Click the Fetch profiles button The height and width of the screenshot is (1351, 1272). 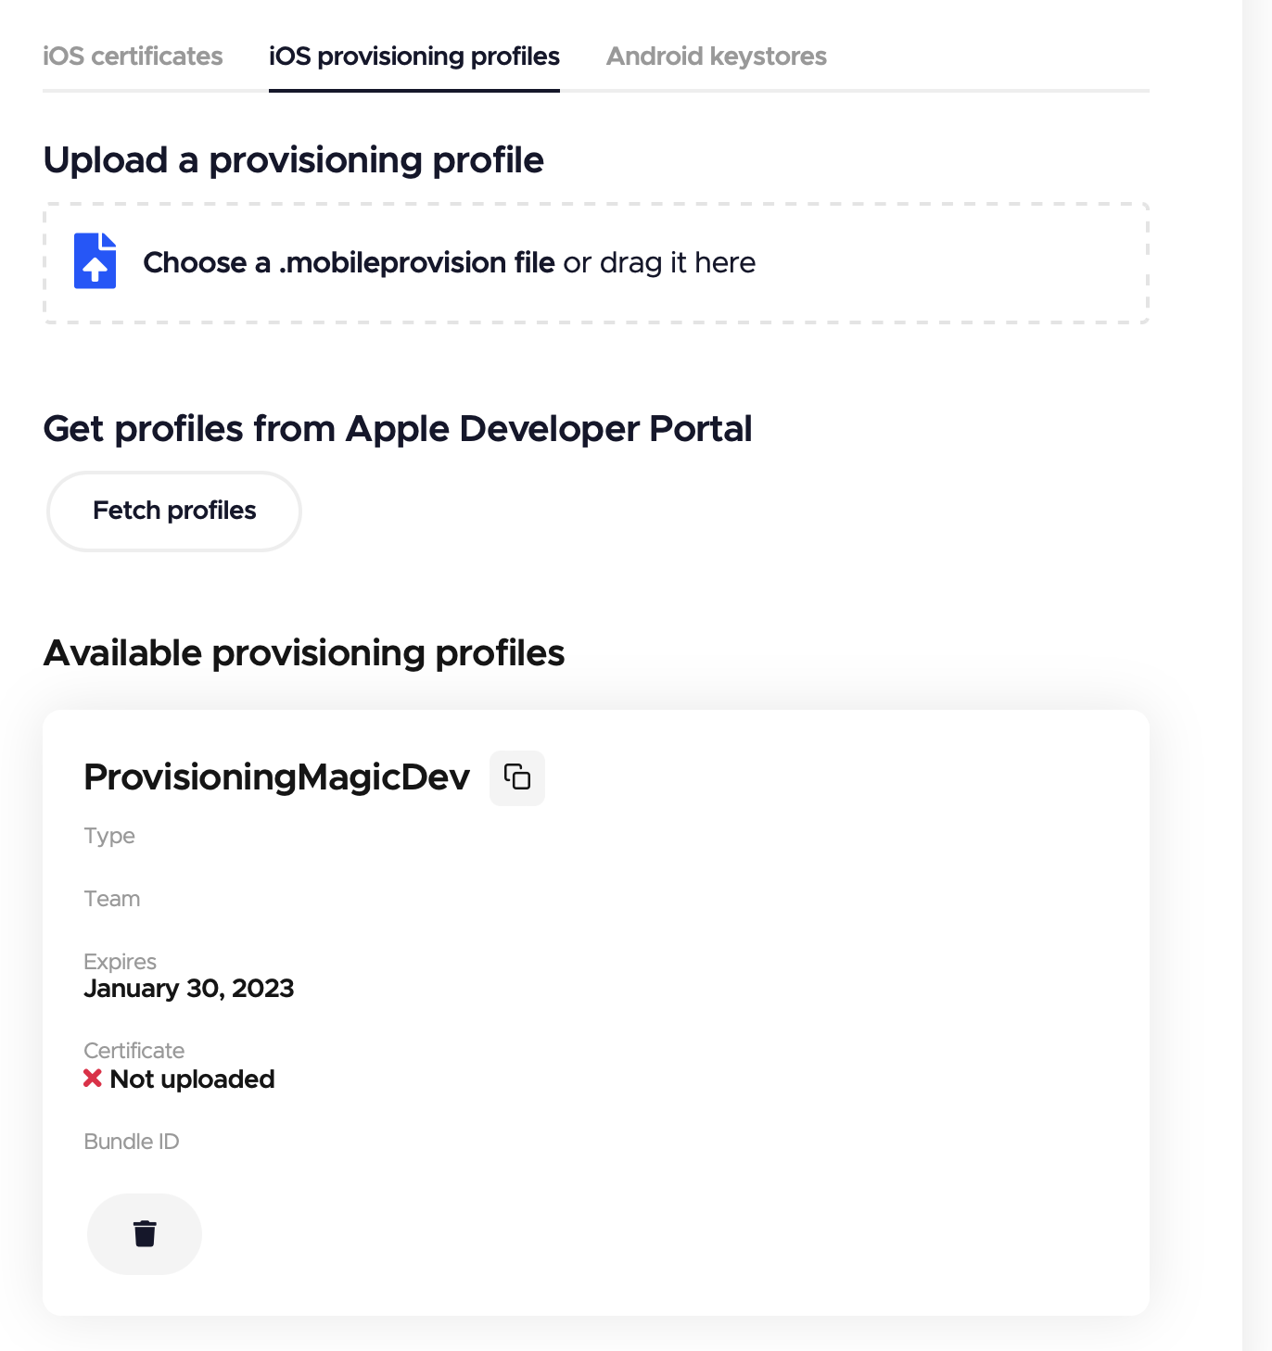tap(174, 511)
